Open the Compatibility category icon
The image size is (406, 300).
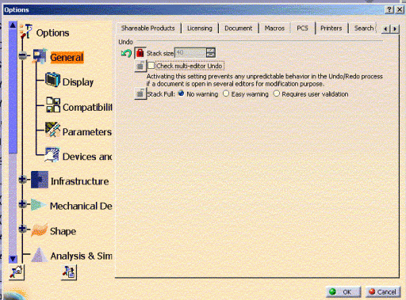[53, 104]
